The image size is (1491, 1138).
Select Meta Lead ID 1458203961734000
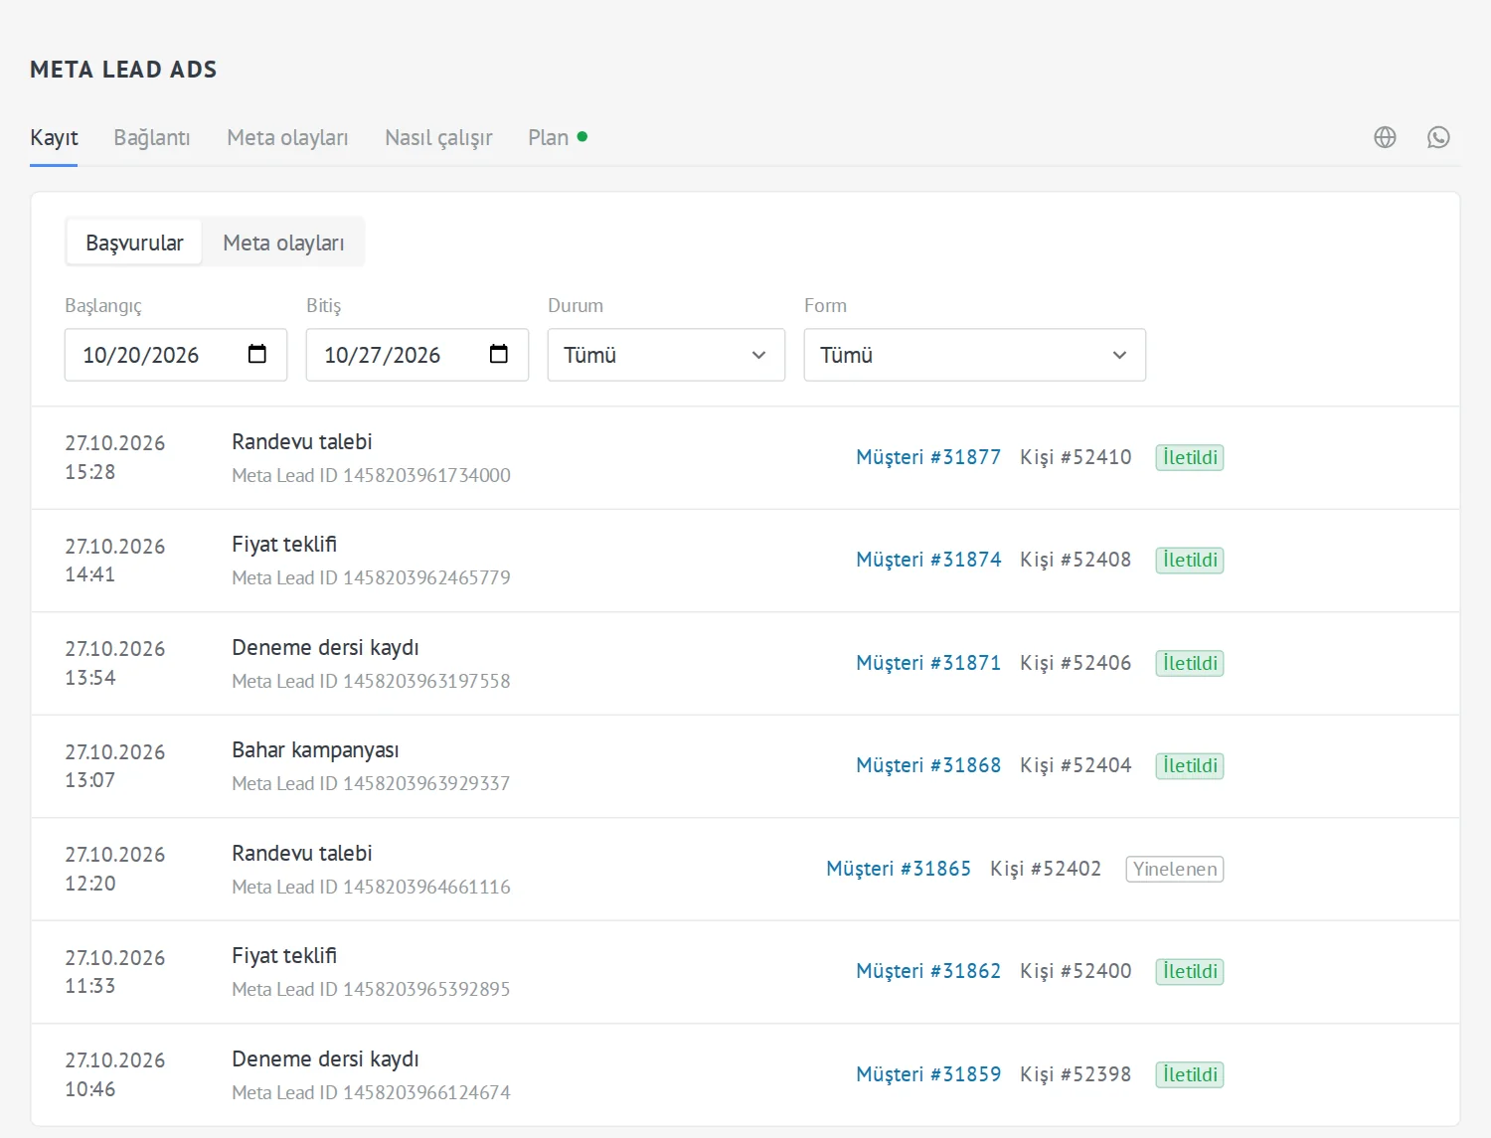(371, 475)
